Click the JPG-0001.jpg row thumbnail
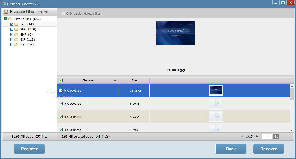 click(216, 90)
